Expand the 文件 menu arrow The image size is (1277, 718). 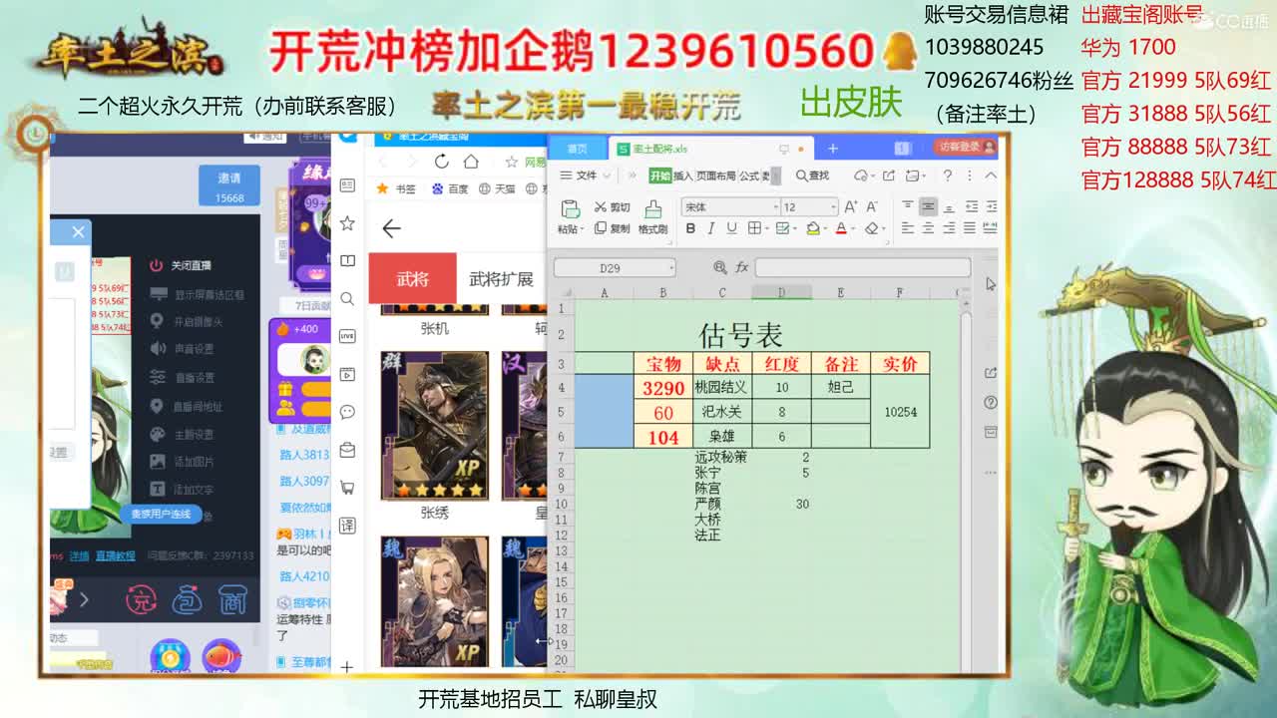[x=606, y=176]
